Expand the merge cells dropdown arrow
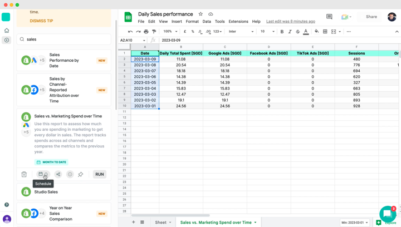Viewport: 401px width, 227px height. point(340,32)
